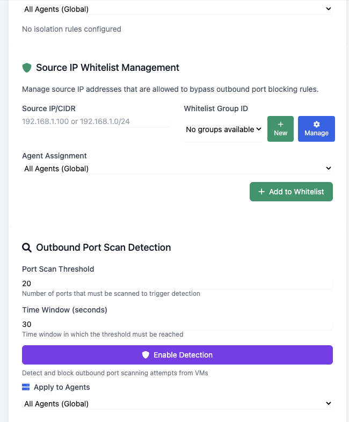Image resolution: width=349 pixels, height=422 pixels.
Task: Click the magnifier icon beside Outbound Port Scan Detection
Action: 27,248
